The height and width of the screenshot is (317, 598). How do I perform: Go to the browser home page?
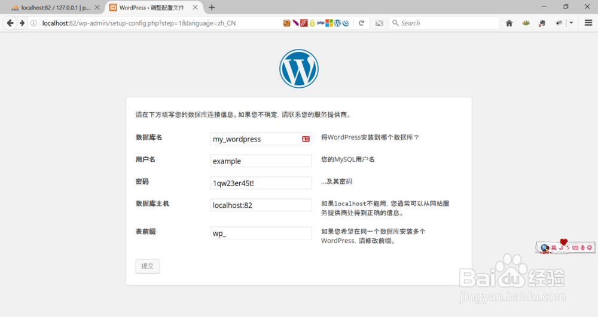click(x=509, y=23)
